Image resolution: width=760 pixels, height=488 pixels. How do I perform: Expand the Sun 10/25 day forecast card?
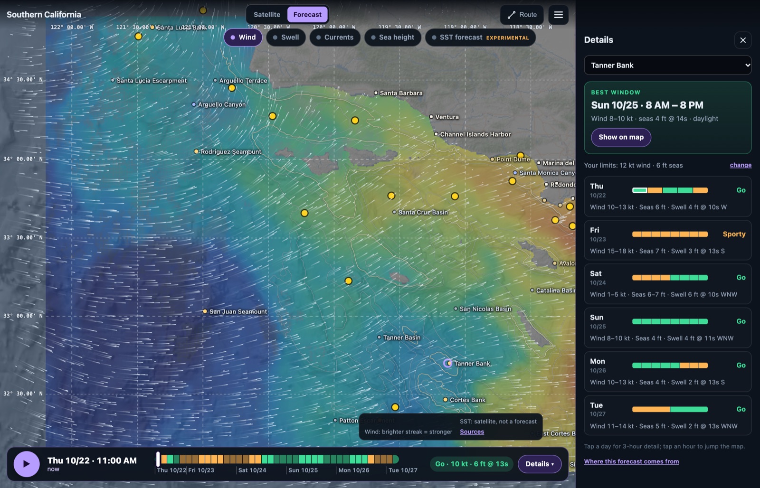(667, 328)
